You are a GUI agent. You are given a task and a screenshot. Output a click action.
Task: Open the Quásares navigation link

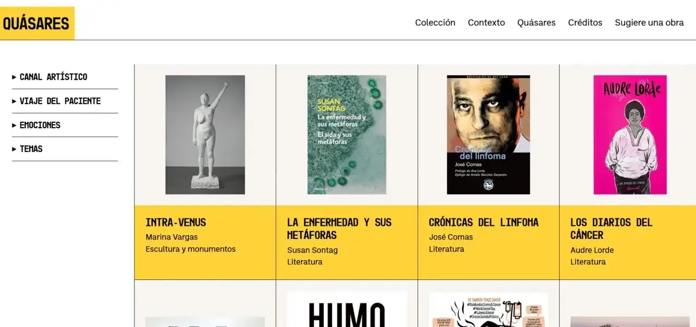(536, 23)
